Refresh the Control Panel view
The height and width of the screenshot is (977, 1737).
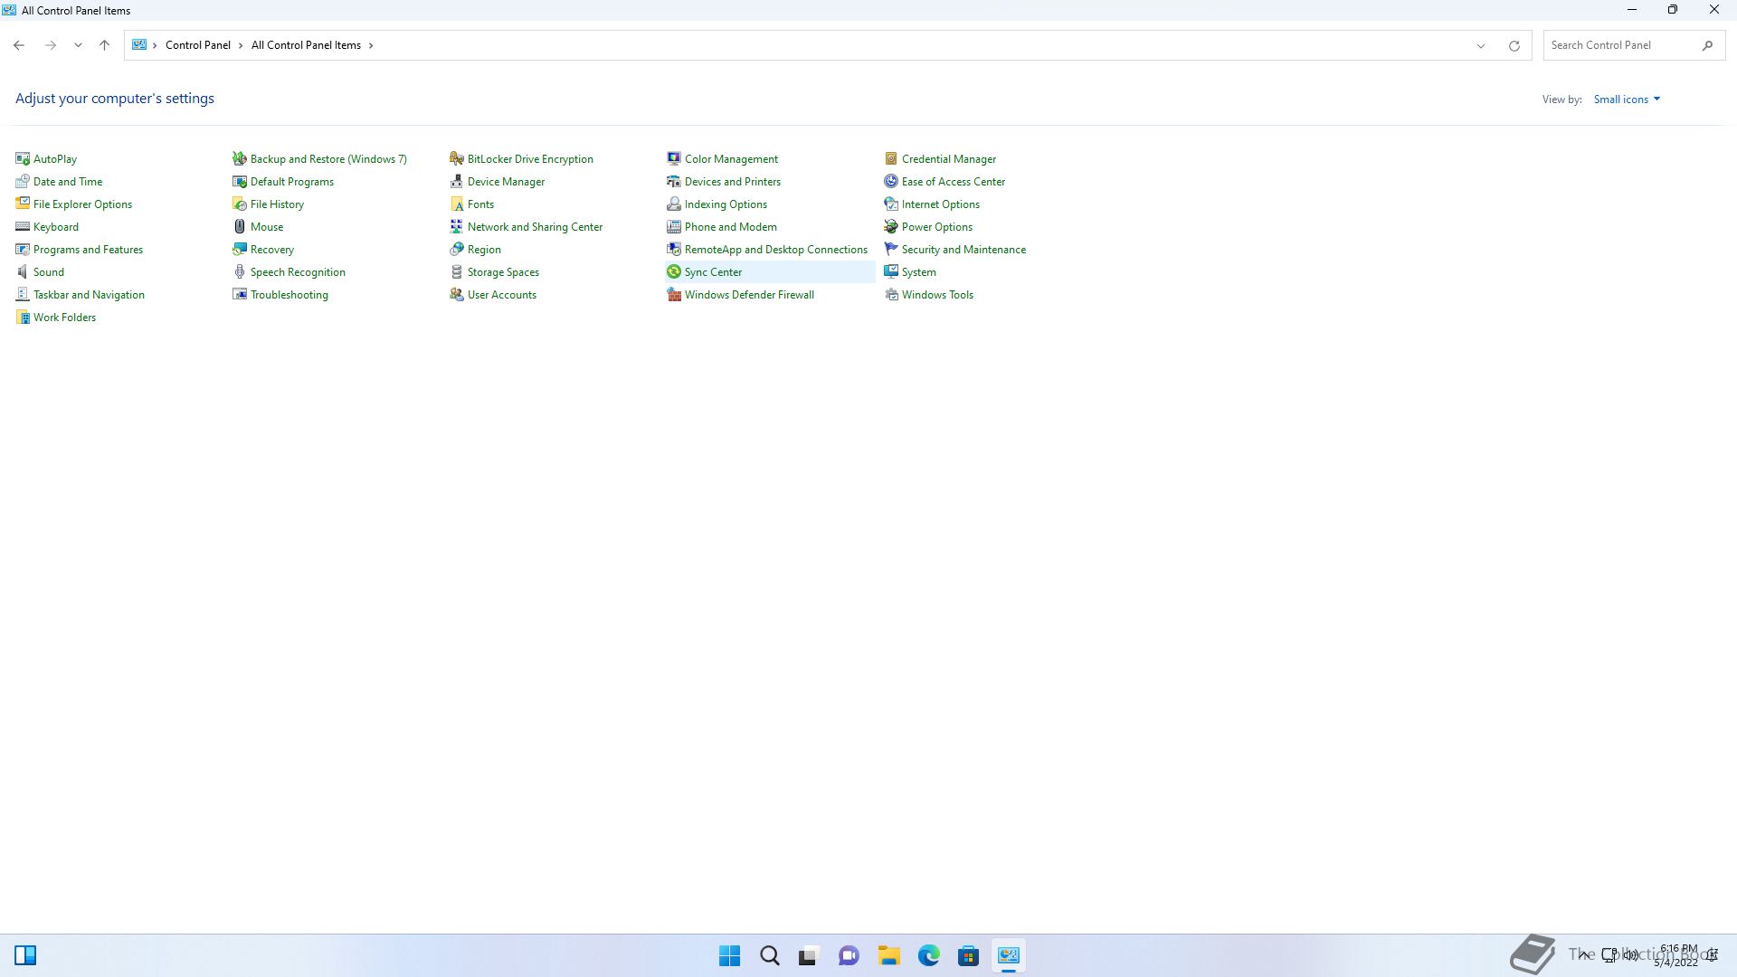(1514, 45)
